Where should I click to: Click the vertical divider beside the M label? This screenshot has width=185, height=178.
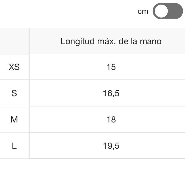click(29, 120)
